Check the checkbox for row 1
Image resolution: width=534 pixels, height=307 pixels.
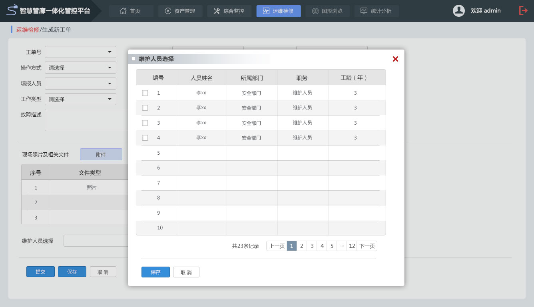[x=145, y=93]
